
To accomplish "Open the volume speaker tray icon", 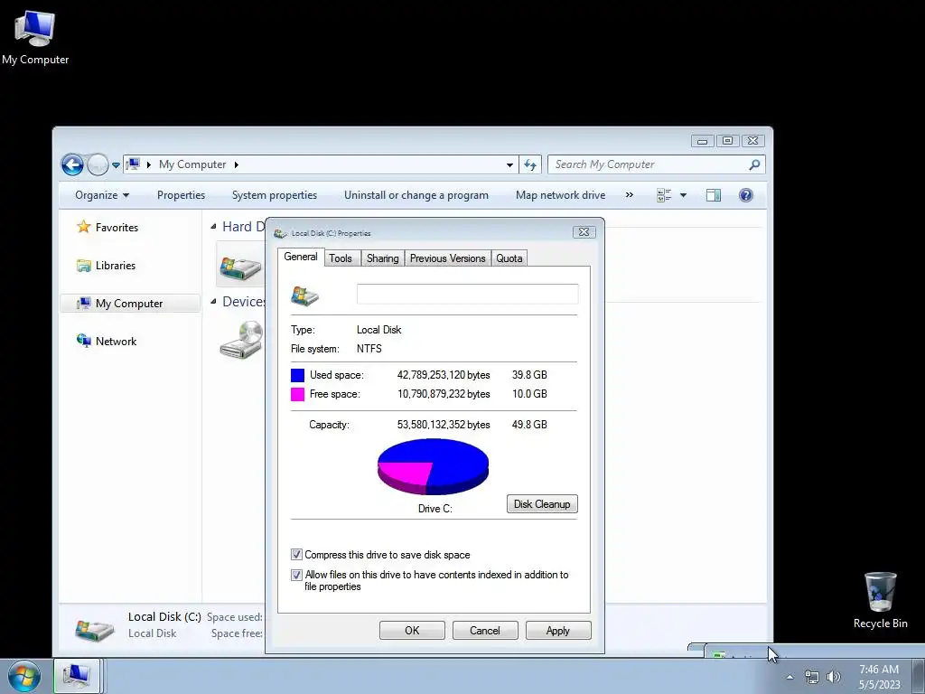I will pos(833,677).
